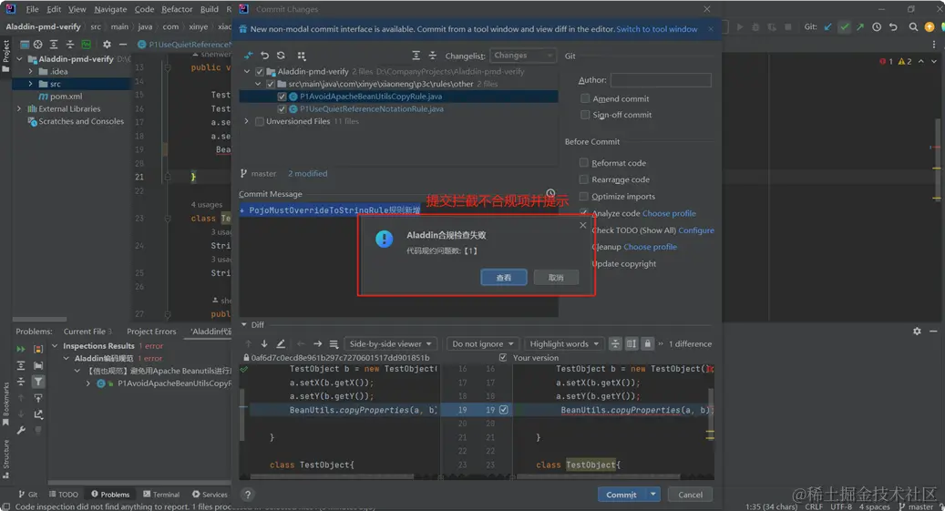Click 取消 button in Aladdin dialog

(556, 277)
